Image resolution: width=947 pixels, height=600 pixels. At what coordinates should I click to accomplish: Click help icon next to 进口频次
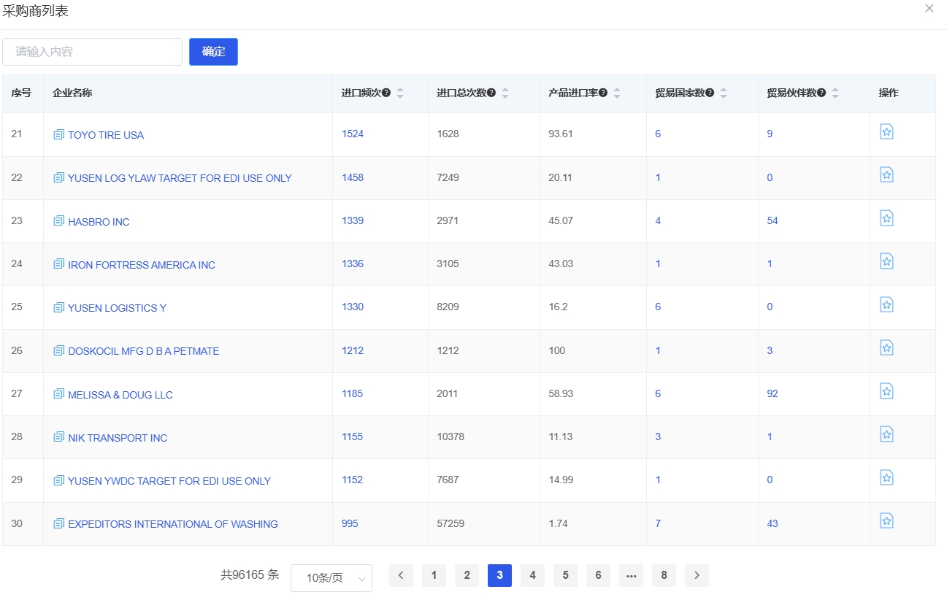(x=386, y=93)
